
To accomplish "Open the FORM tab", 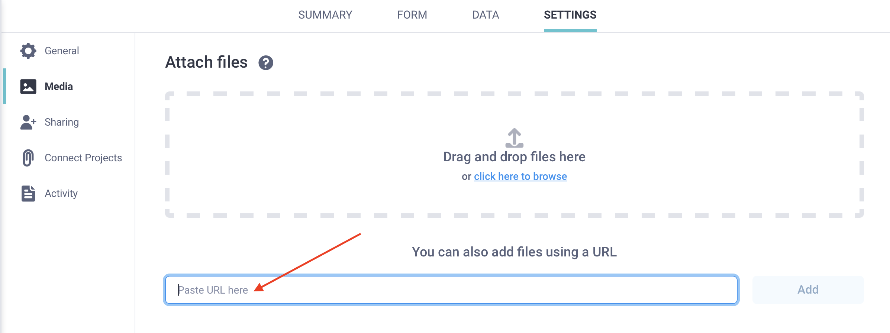I will [x=412, y=15].
